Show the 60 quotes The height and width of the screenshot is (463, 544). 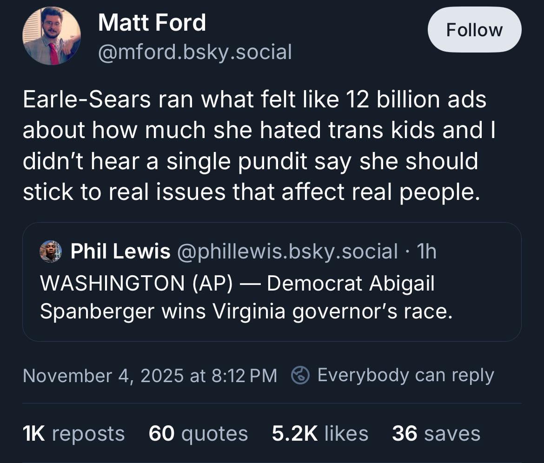pos(198,433)
